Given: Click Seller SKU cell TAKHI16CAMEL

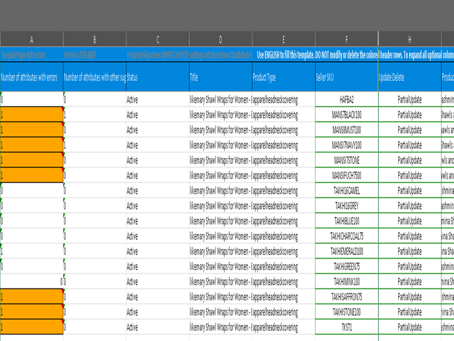Looking at the screenshot, I should (346, 191).
